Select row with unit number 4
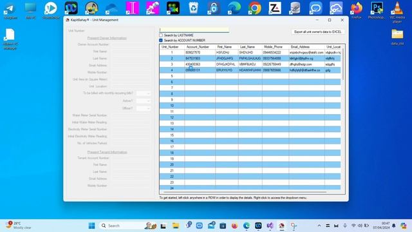The image size is (412, 232). click(250, 70)
